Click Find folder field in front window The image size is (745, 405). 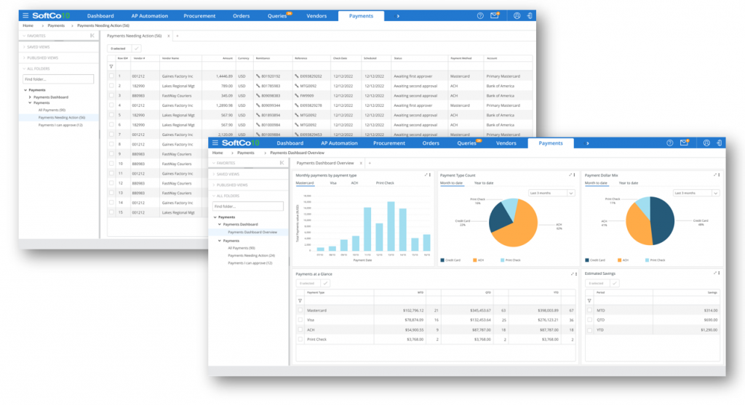pos(248,206)
